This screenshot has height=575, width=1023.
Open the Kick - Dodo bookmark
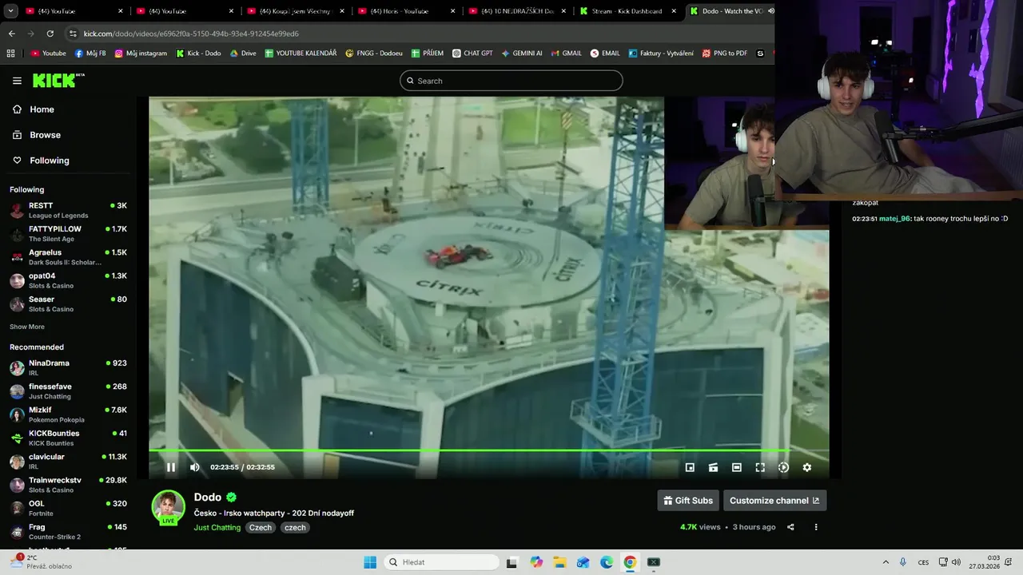tap(198, 54)
